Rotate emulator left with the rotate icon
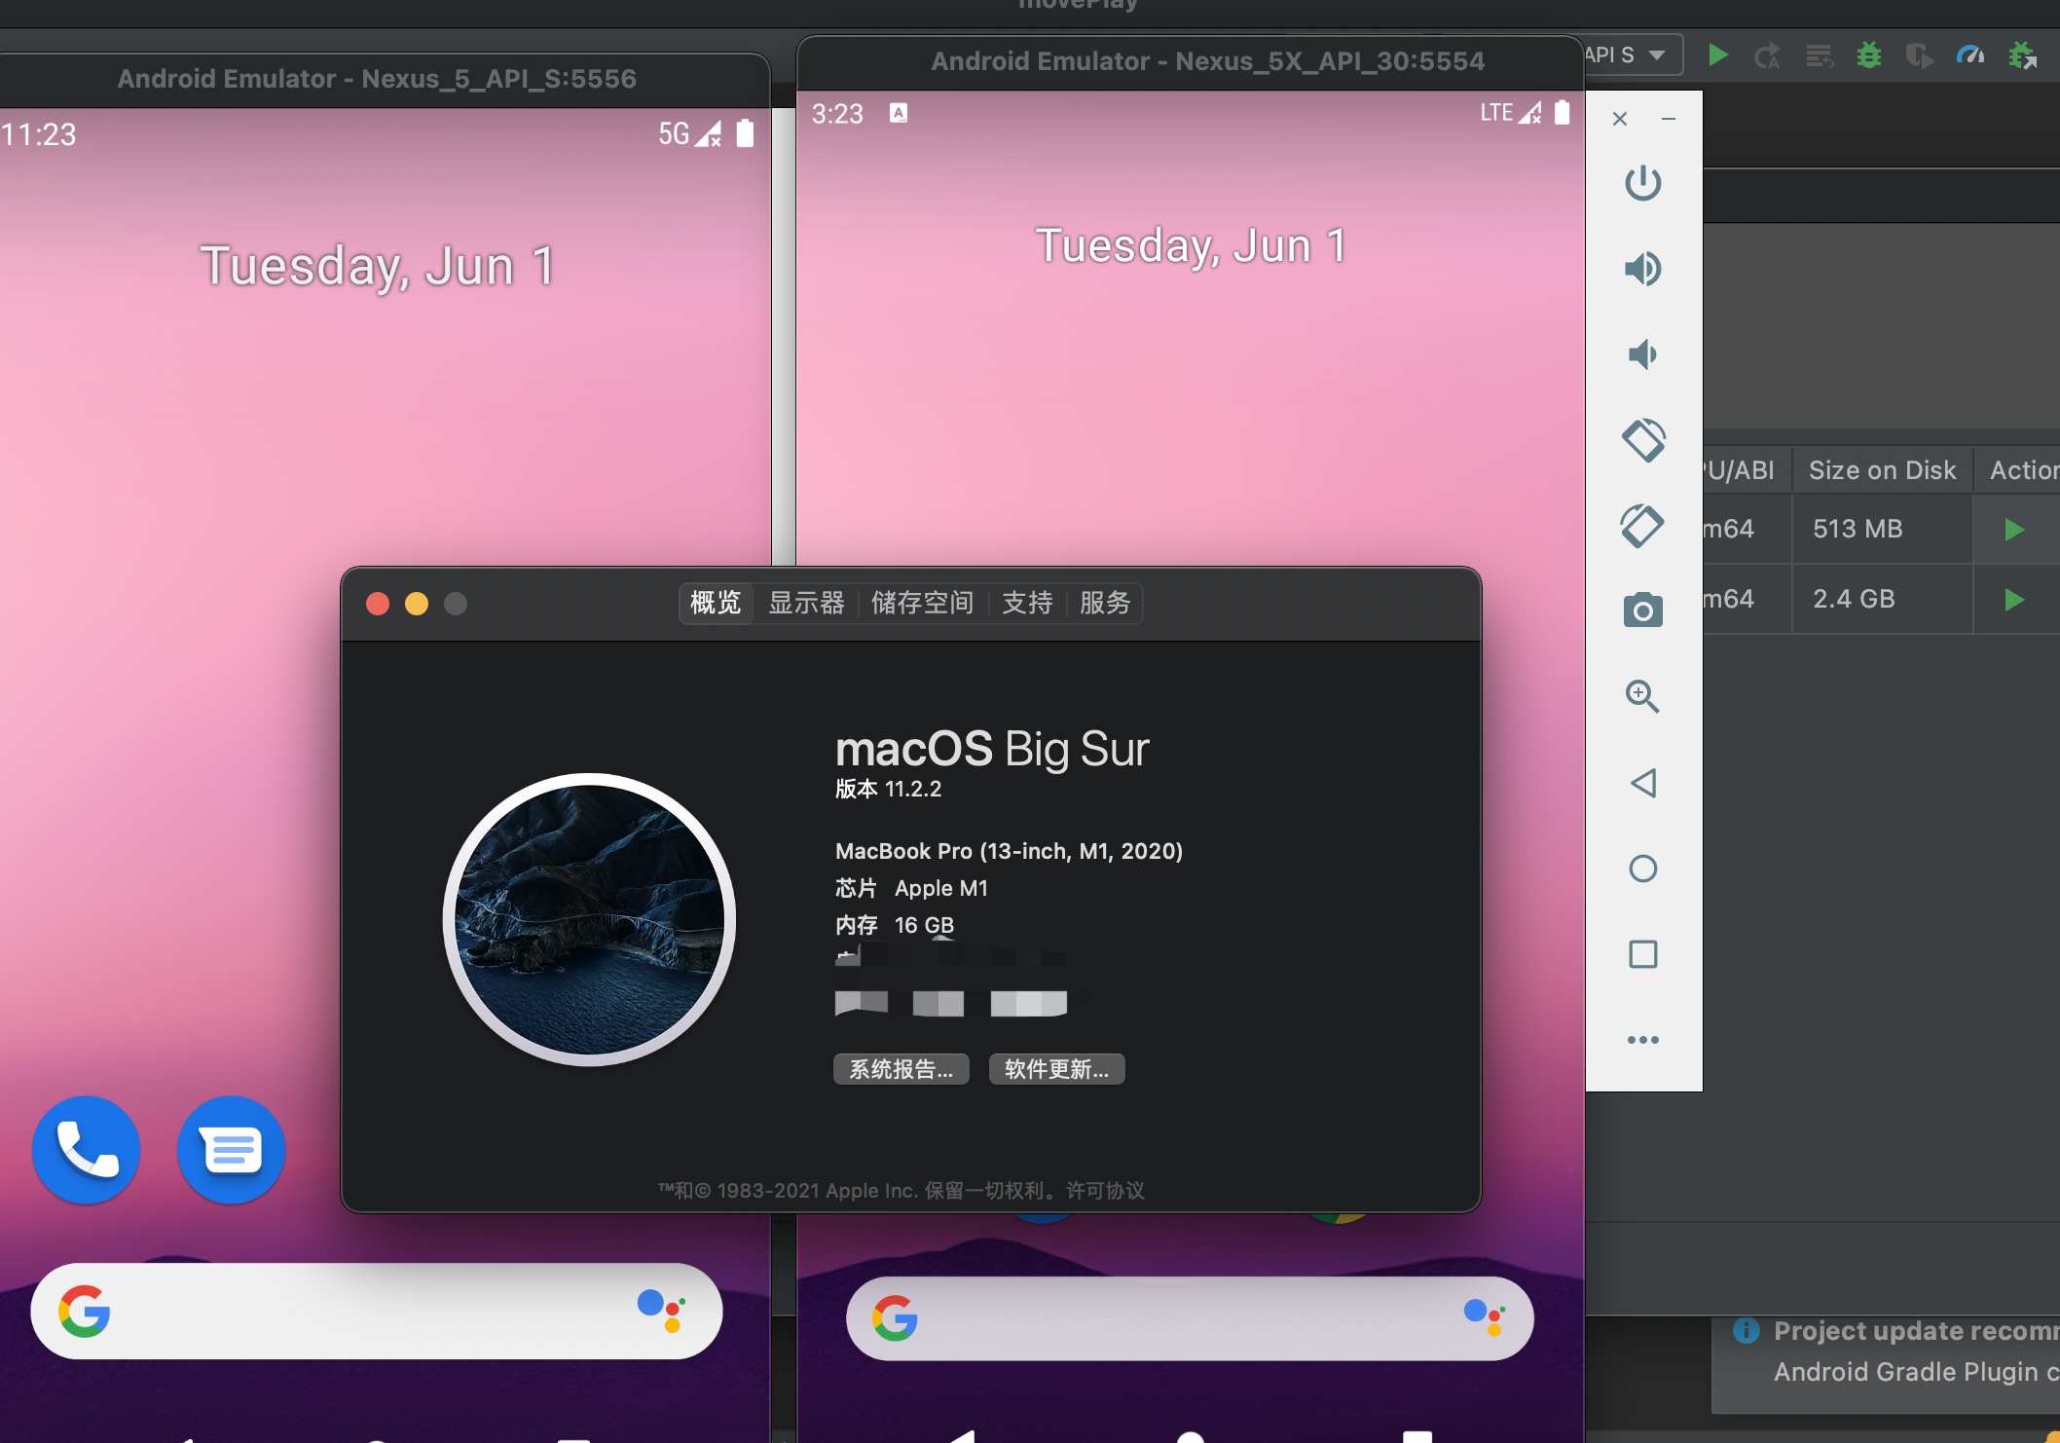The height and width of the screenshot is (1443, 2060). point(1642,440)
